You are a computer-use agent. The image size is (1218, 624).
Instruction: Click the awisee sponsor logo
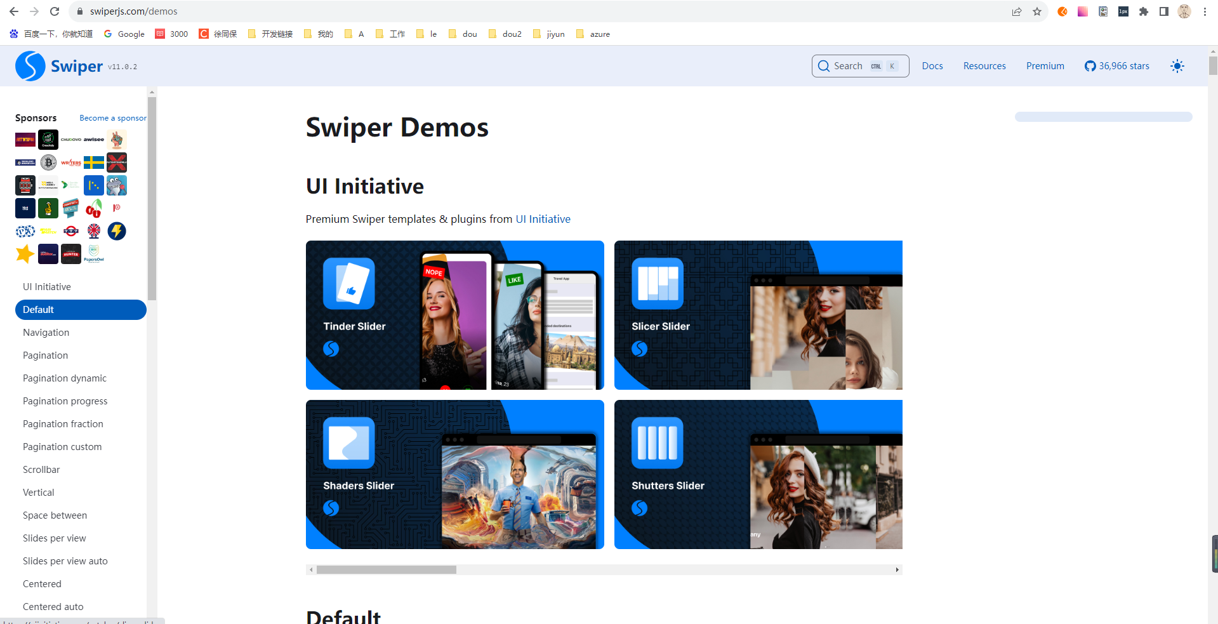point(94,140)
